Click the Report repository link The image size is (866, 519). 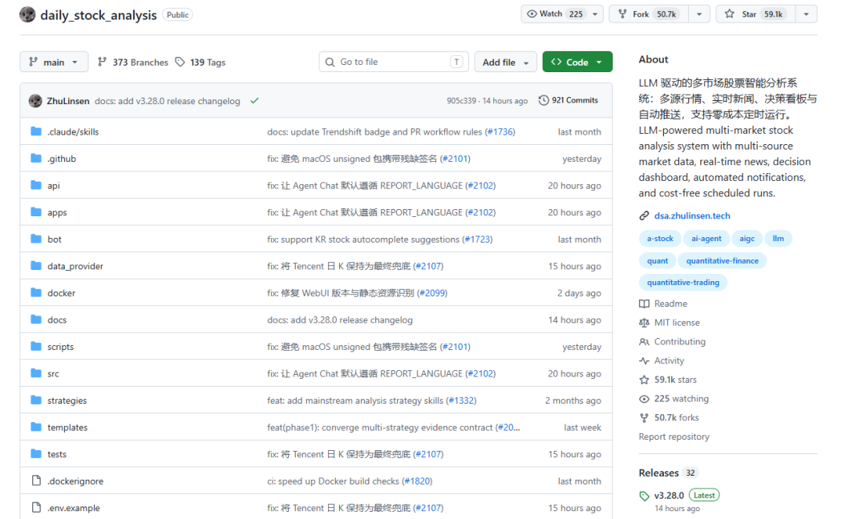point(674,437)
